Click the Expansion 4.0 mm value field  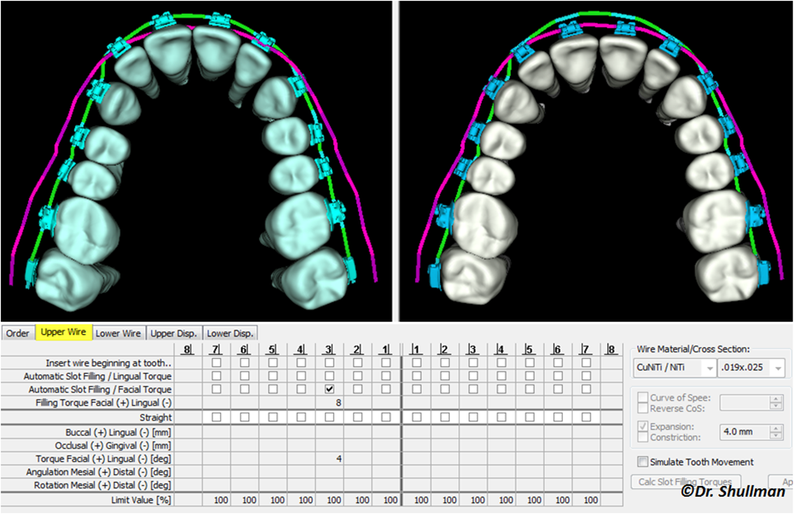[x=745, y=431]
